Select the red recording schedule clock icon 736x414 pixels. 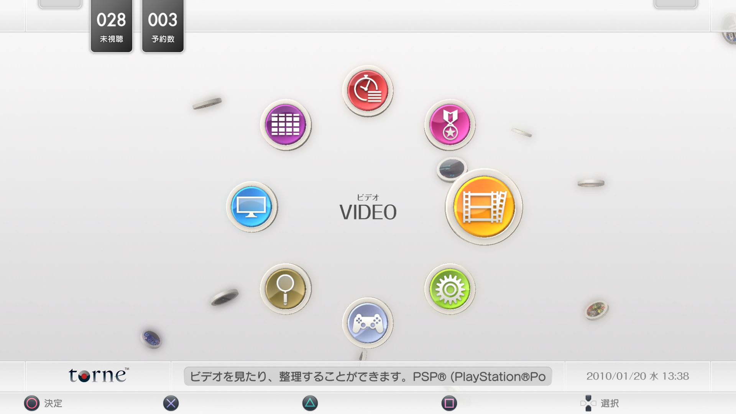[x=368, y=91]
